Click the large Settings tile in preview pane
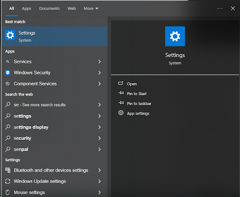Screen dimensions: 240x197 pyautogui.click(x=175, y=36)
